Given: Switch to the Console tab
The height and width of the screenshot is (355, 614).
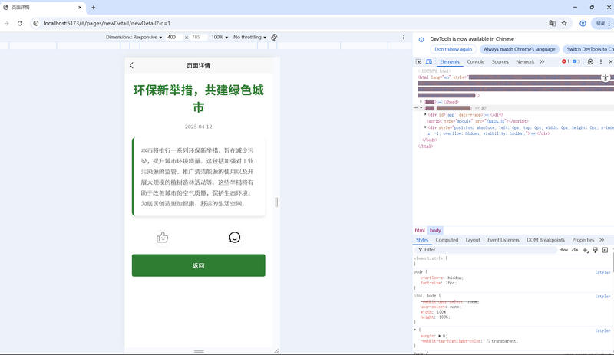Looking at the screenshot, I should pos(475,62).
